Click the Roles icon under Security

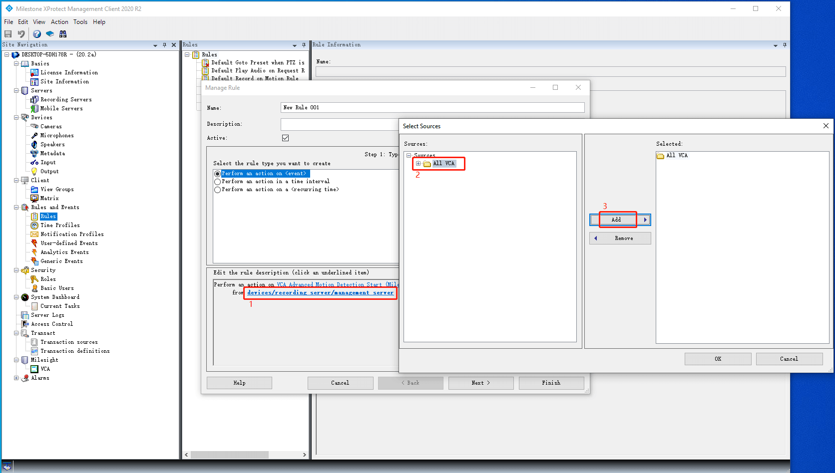point(34,279)
